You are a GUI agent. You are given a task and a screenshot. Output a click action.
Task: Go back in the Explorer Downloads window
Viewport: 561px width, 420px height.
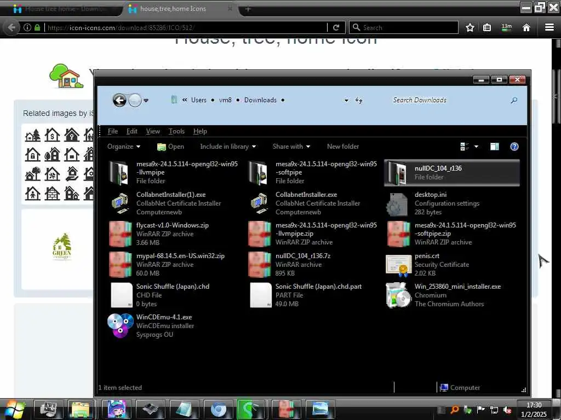coord(119,101)
